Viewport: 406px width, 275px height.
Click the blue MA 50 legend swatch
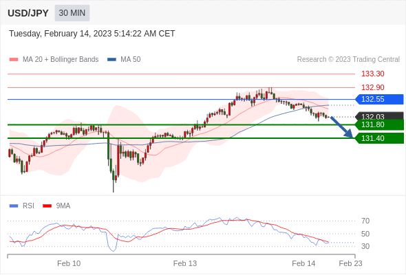pos(111,60)
